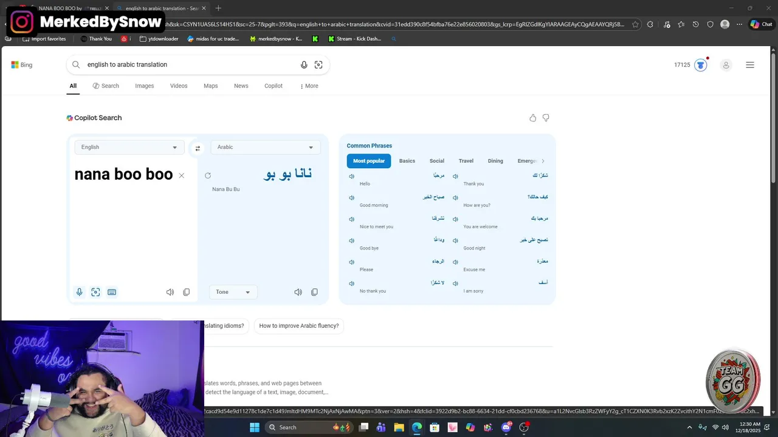Viewport: 778px width, 437px height.
Task: Open the Bing Rewards medal icon
Action: click(x=701, y=65)
